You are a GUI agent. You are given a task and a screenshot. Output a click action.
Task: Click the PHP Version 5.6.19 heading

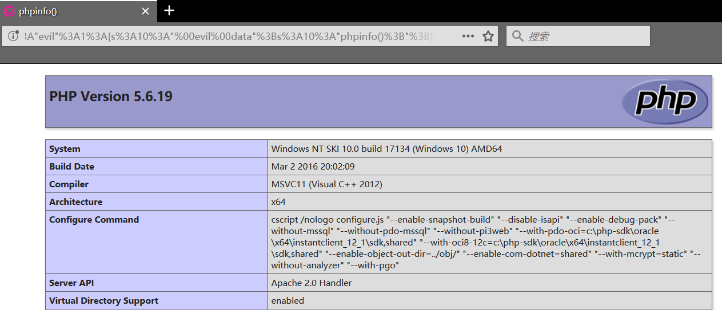click(111, 96)
